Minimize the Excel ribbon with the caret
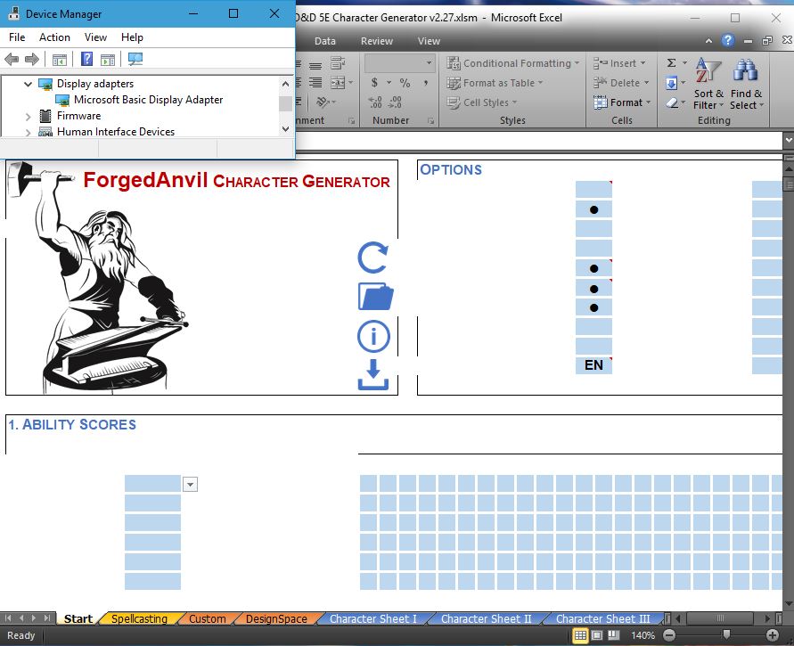 [708, 41]
